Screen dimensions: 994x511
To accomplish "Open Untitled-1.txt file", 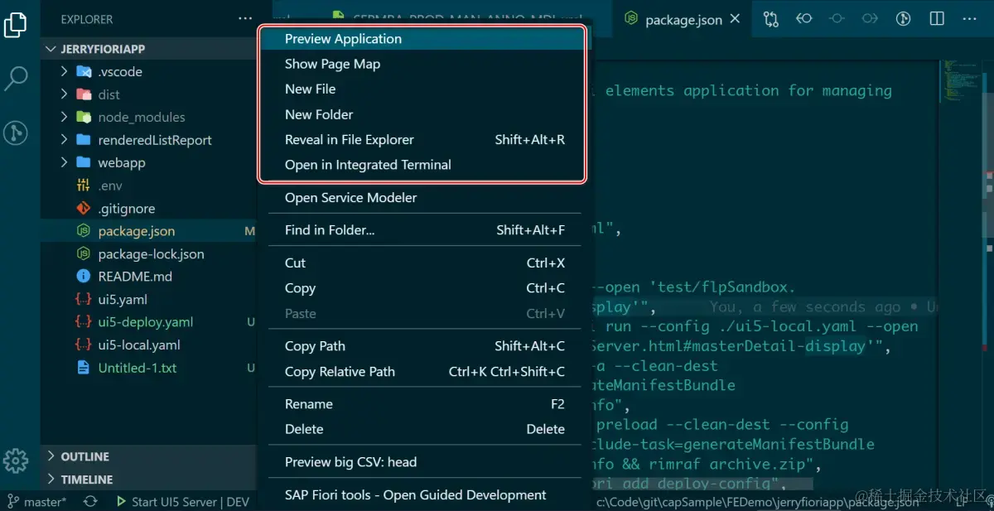I will coord(149,368).
